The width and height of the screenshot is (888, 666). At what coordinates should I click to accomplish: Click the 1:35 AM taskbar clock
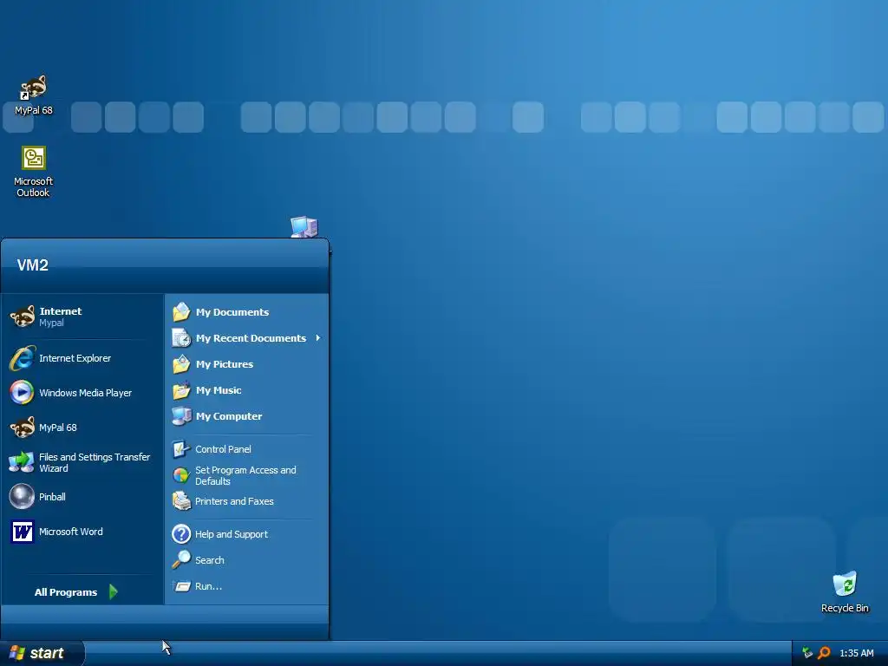(x=856, y=653)
